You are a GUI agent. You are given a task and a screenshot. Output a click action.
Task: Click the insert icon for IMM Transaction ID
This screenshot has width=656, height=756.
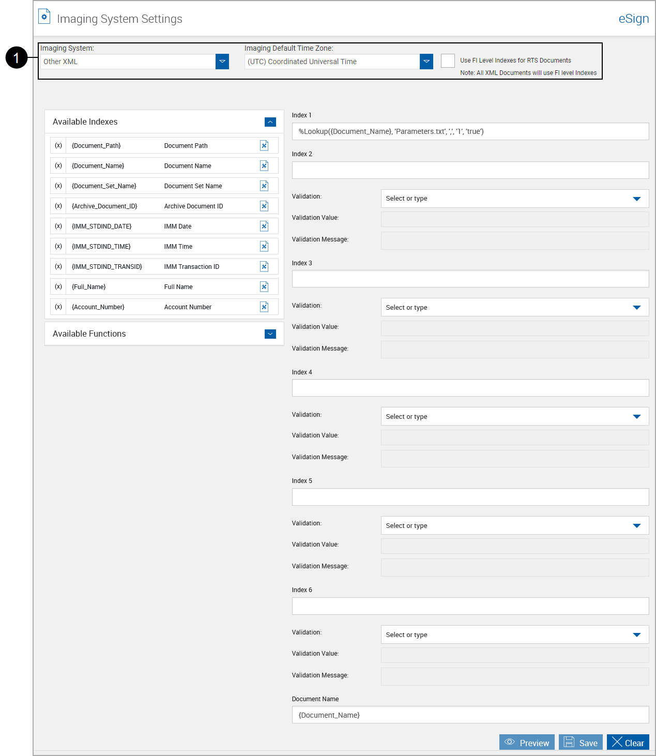[x=264, y=266]
